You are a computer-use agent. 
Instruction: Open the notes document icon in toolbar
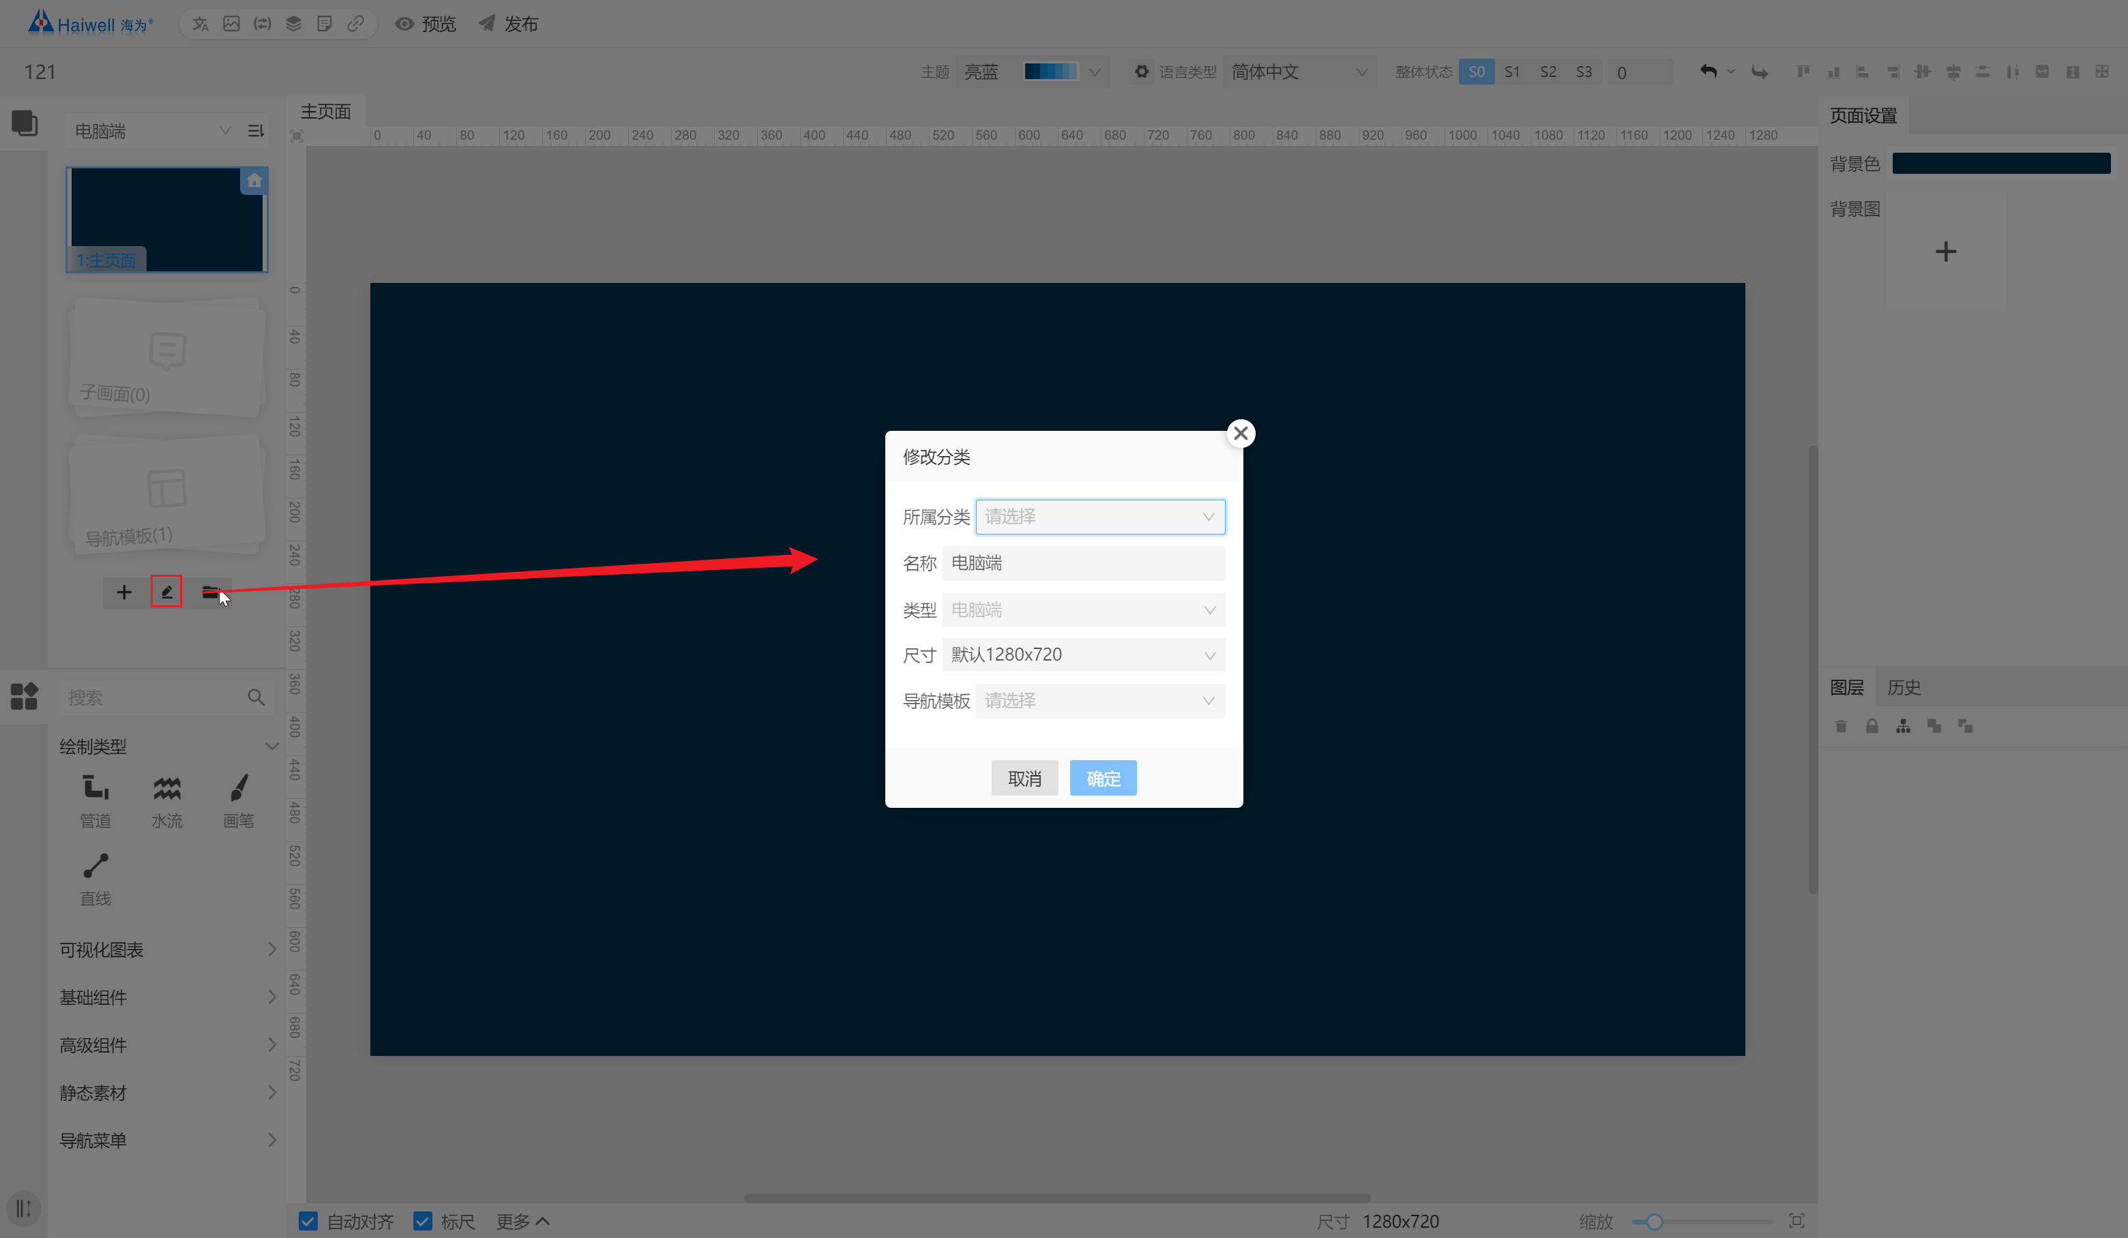324,24
